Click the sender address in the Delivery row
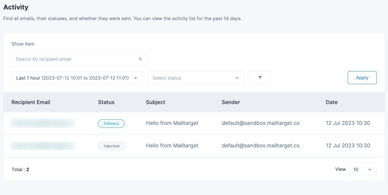 [261, 123]
